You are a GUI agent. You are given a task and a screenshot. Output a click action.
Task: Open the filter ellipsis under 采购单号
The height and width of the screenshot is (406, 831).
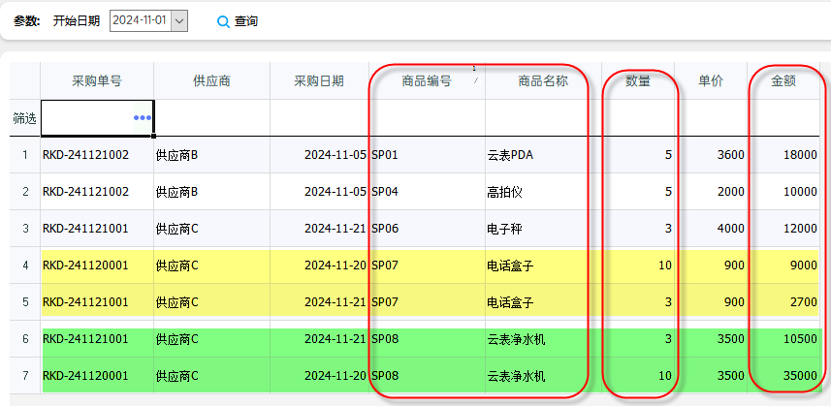[x=142, y=118]
